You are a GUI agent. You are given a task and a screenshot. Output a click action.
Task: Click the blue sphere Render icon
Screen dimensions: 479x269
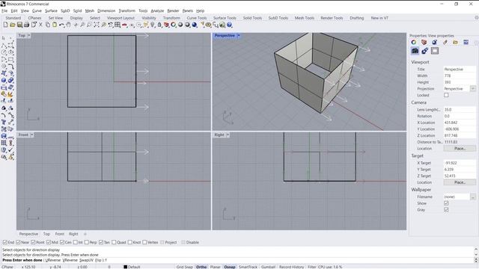(195, 25)
